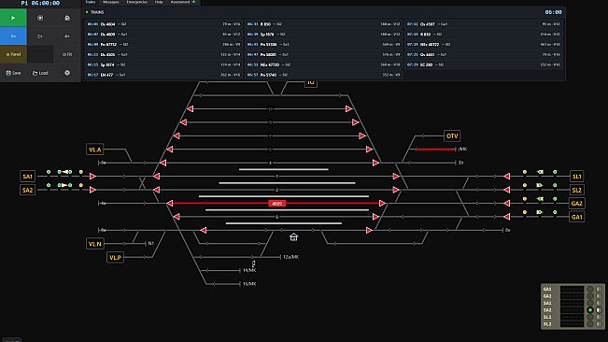This screenshot has width=608, height=342.
Task: Click the left red signal on track 8
Action: pos(204,230)
